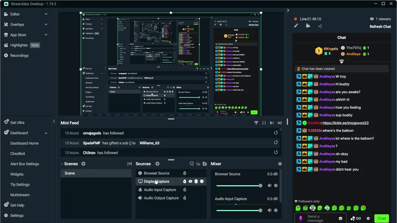This screenshot has width=397, height=223.
Task: Add a new source with the plus icon
Action: point(158,164)
